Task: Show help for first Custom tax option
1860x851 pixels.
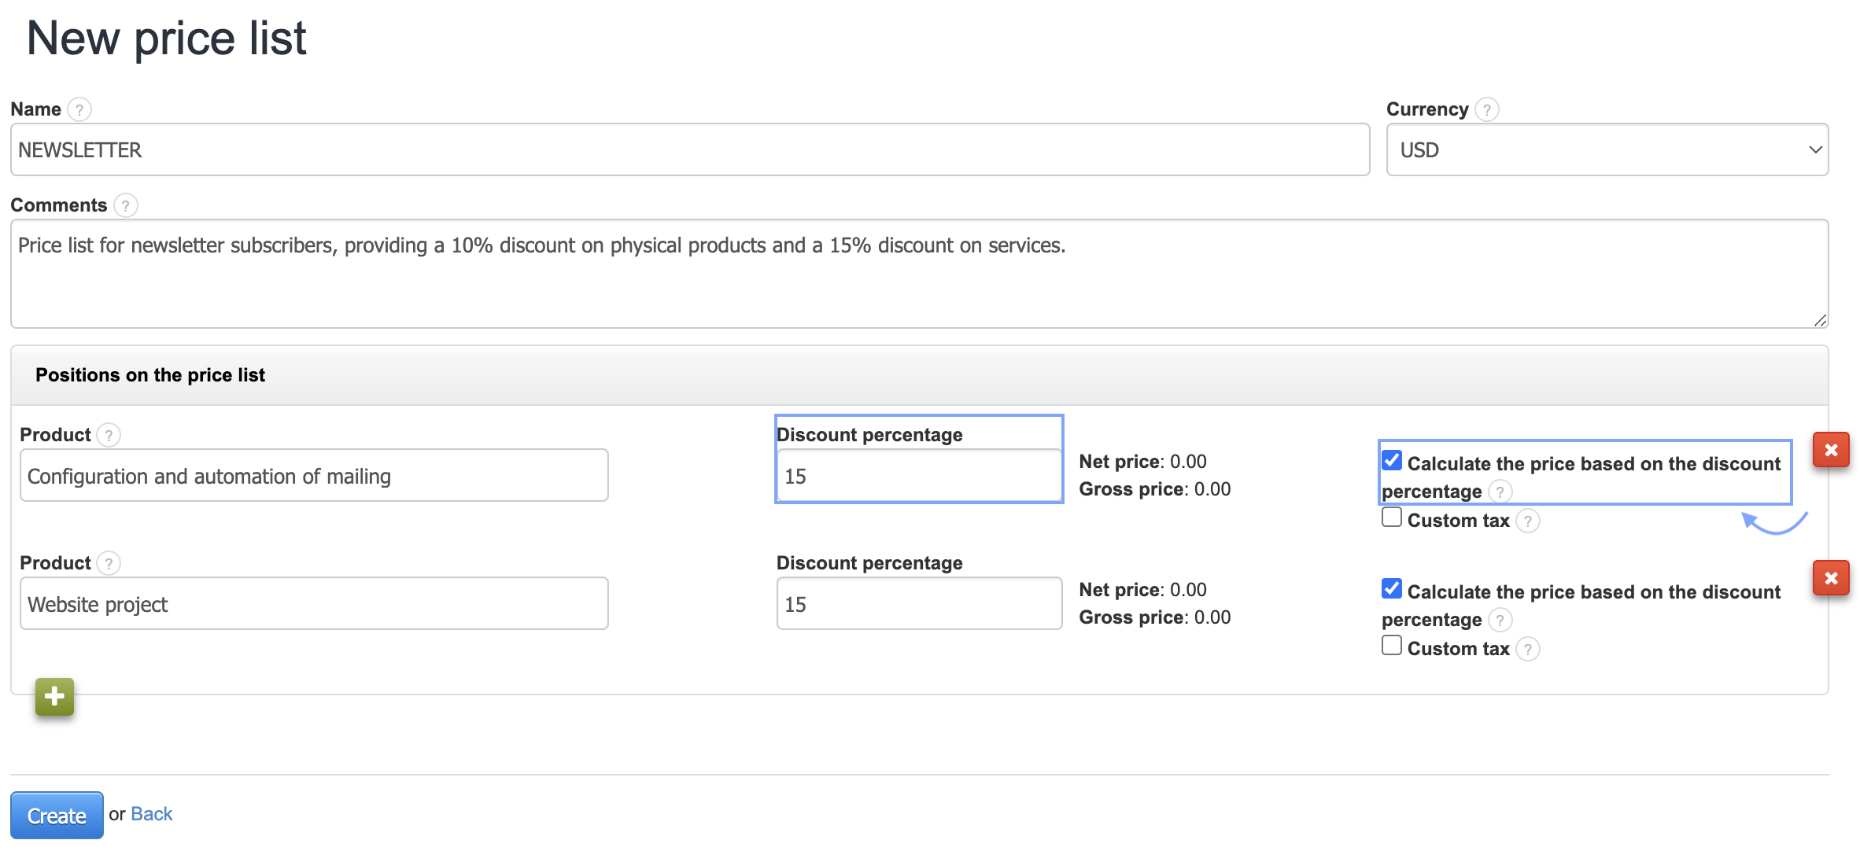Action: [1527, 521]
